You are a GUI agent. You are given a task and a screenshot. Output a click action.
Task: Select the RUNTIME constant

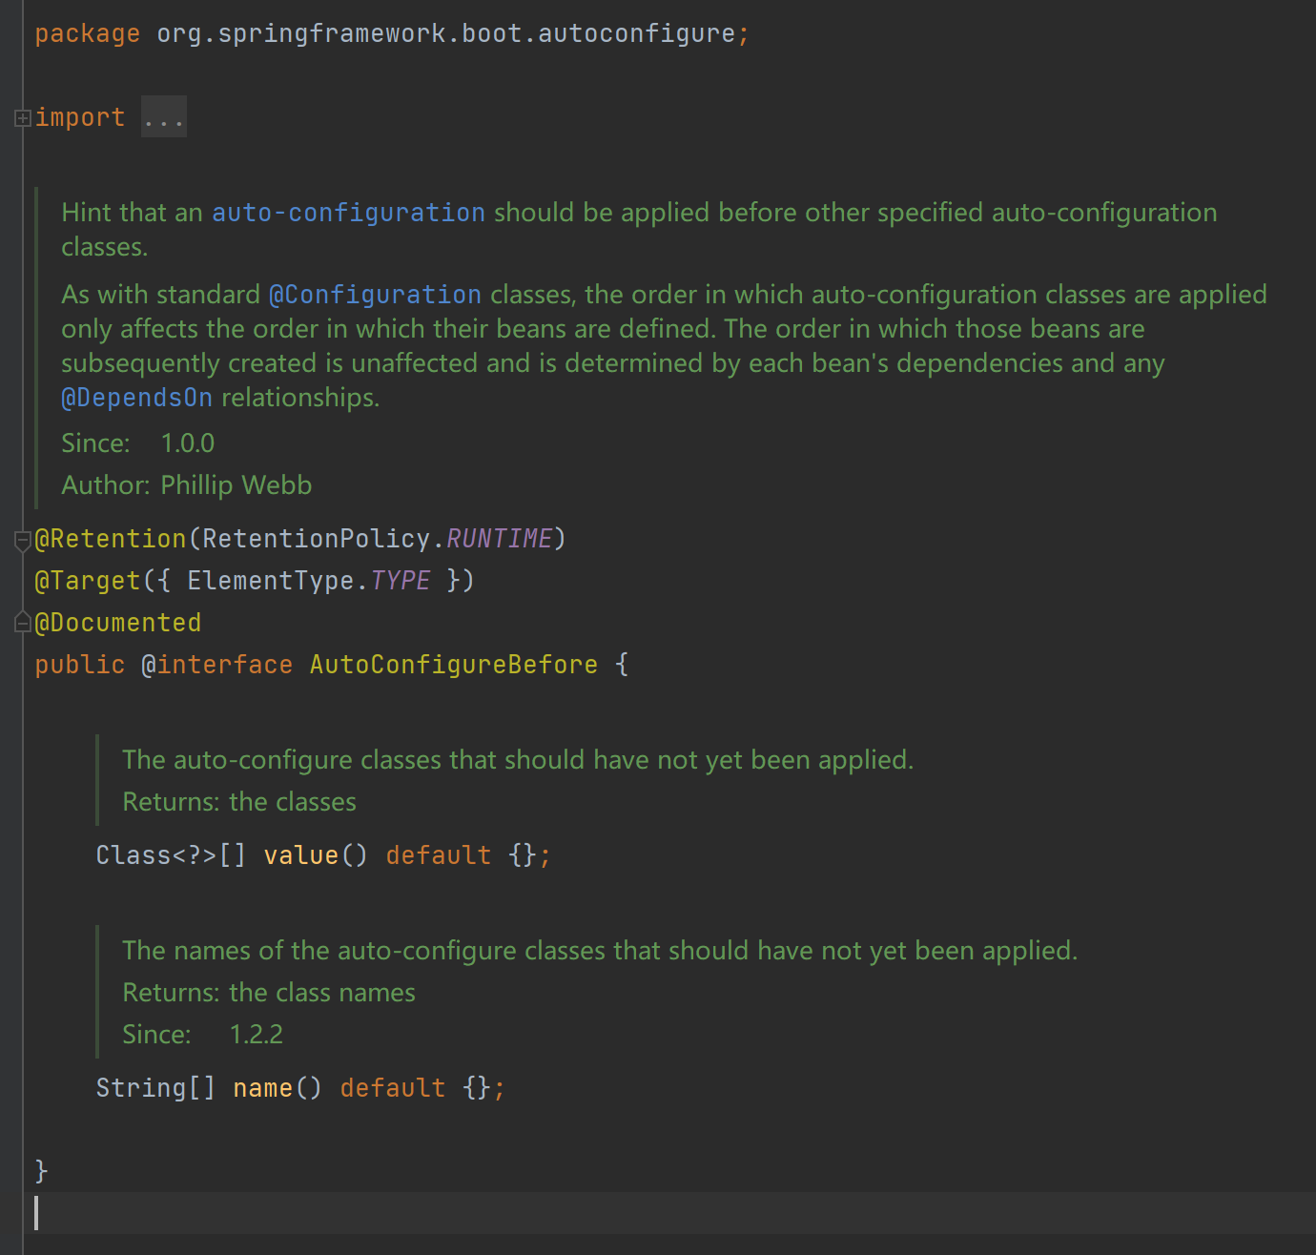pyautogui.click(x=499, y=539)
